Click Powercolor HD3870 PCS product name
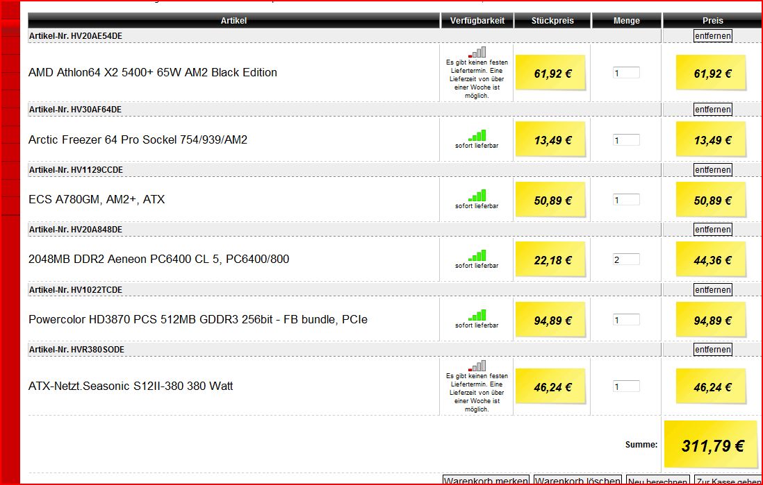Screen dimensions: 763x485 click(x=198, y=320)
